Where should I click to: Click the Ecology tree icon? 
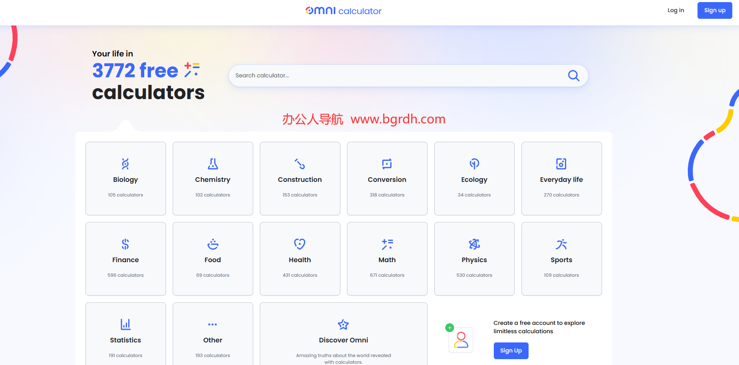(475, 164)
